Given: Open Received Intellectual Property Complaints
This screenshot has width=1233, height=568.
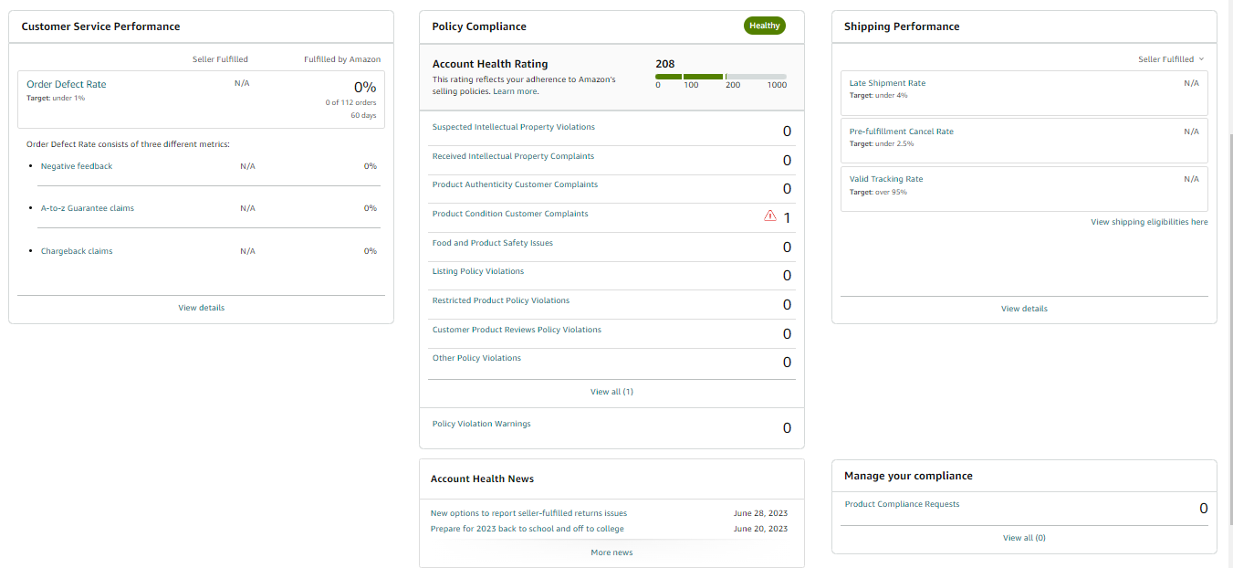Looking at the screenshot, I should pyautogui.click(x=514, y=156).
